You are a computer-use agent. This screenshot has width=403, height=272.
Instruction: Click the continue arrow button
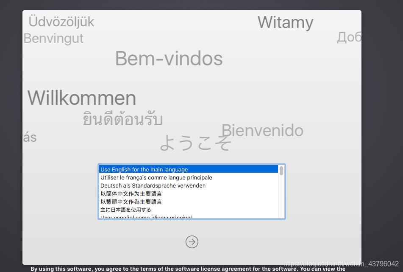[x=192, y=242]
